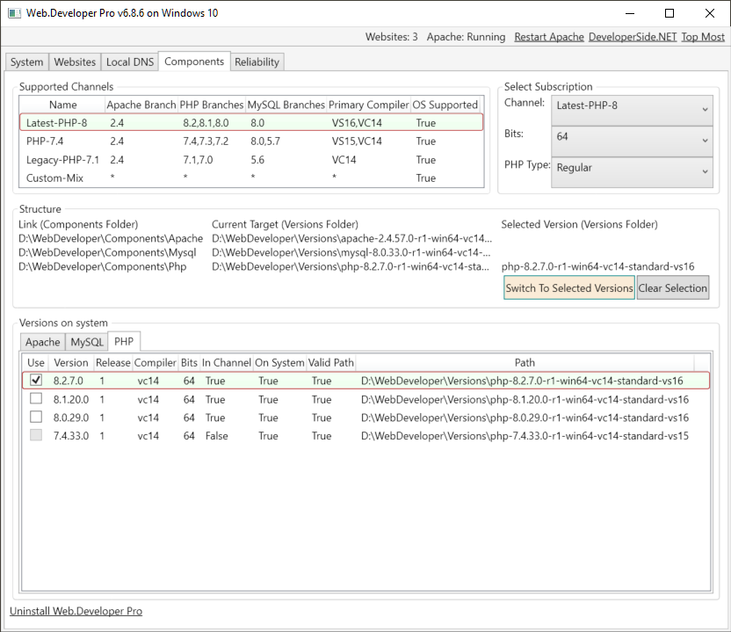The width and height of the screenshot is (731, 632).
Task: Open the Channel dropdown showing Latest-PHP-8
Action: [x=632, y=110]
